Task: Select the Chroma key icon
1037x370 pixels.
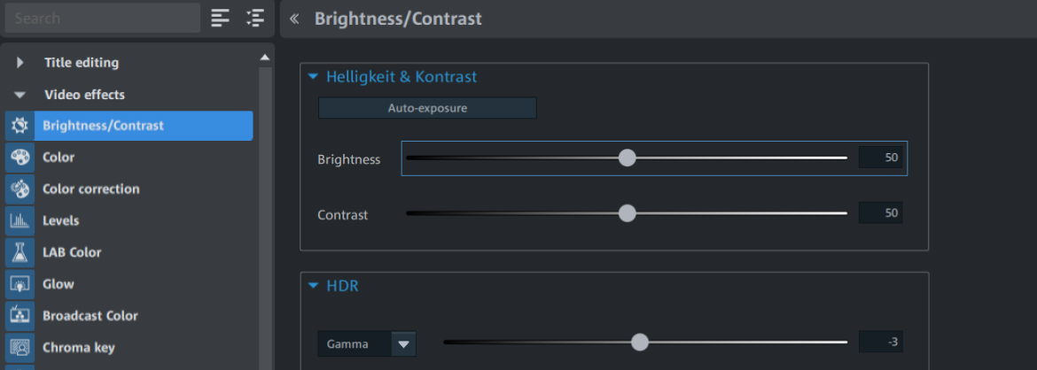Action: click(x=19, y=348)
